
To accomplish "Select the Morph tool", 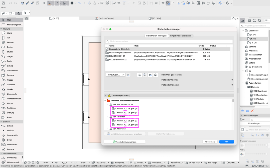I will (x=12, y=103).
